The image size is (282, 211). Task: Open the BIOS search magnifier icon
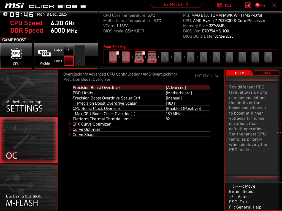tap(248, 5)
